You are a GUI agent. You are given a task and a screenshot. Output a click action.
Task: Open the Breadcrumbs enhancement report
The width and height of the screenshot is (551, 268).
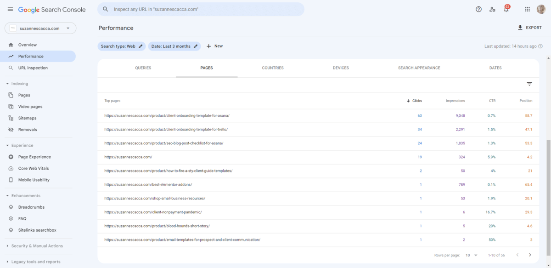tap(31, 207)
